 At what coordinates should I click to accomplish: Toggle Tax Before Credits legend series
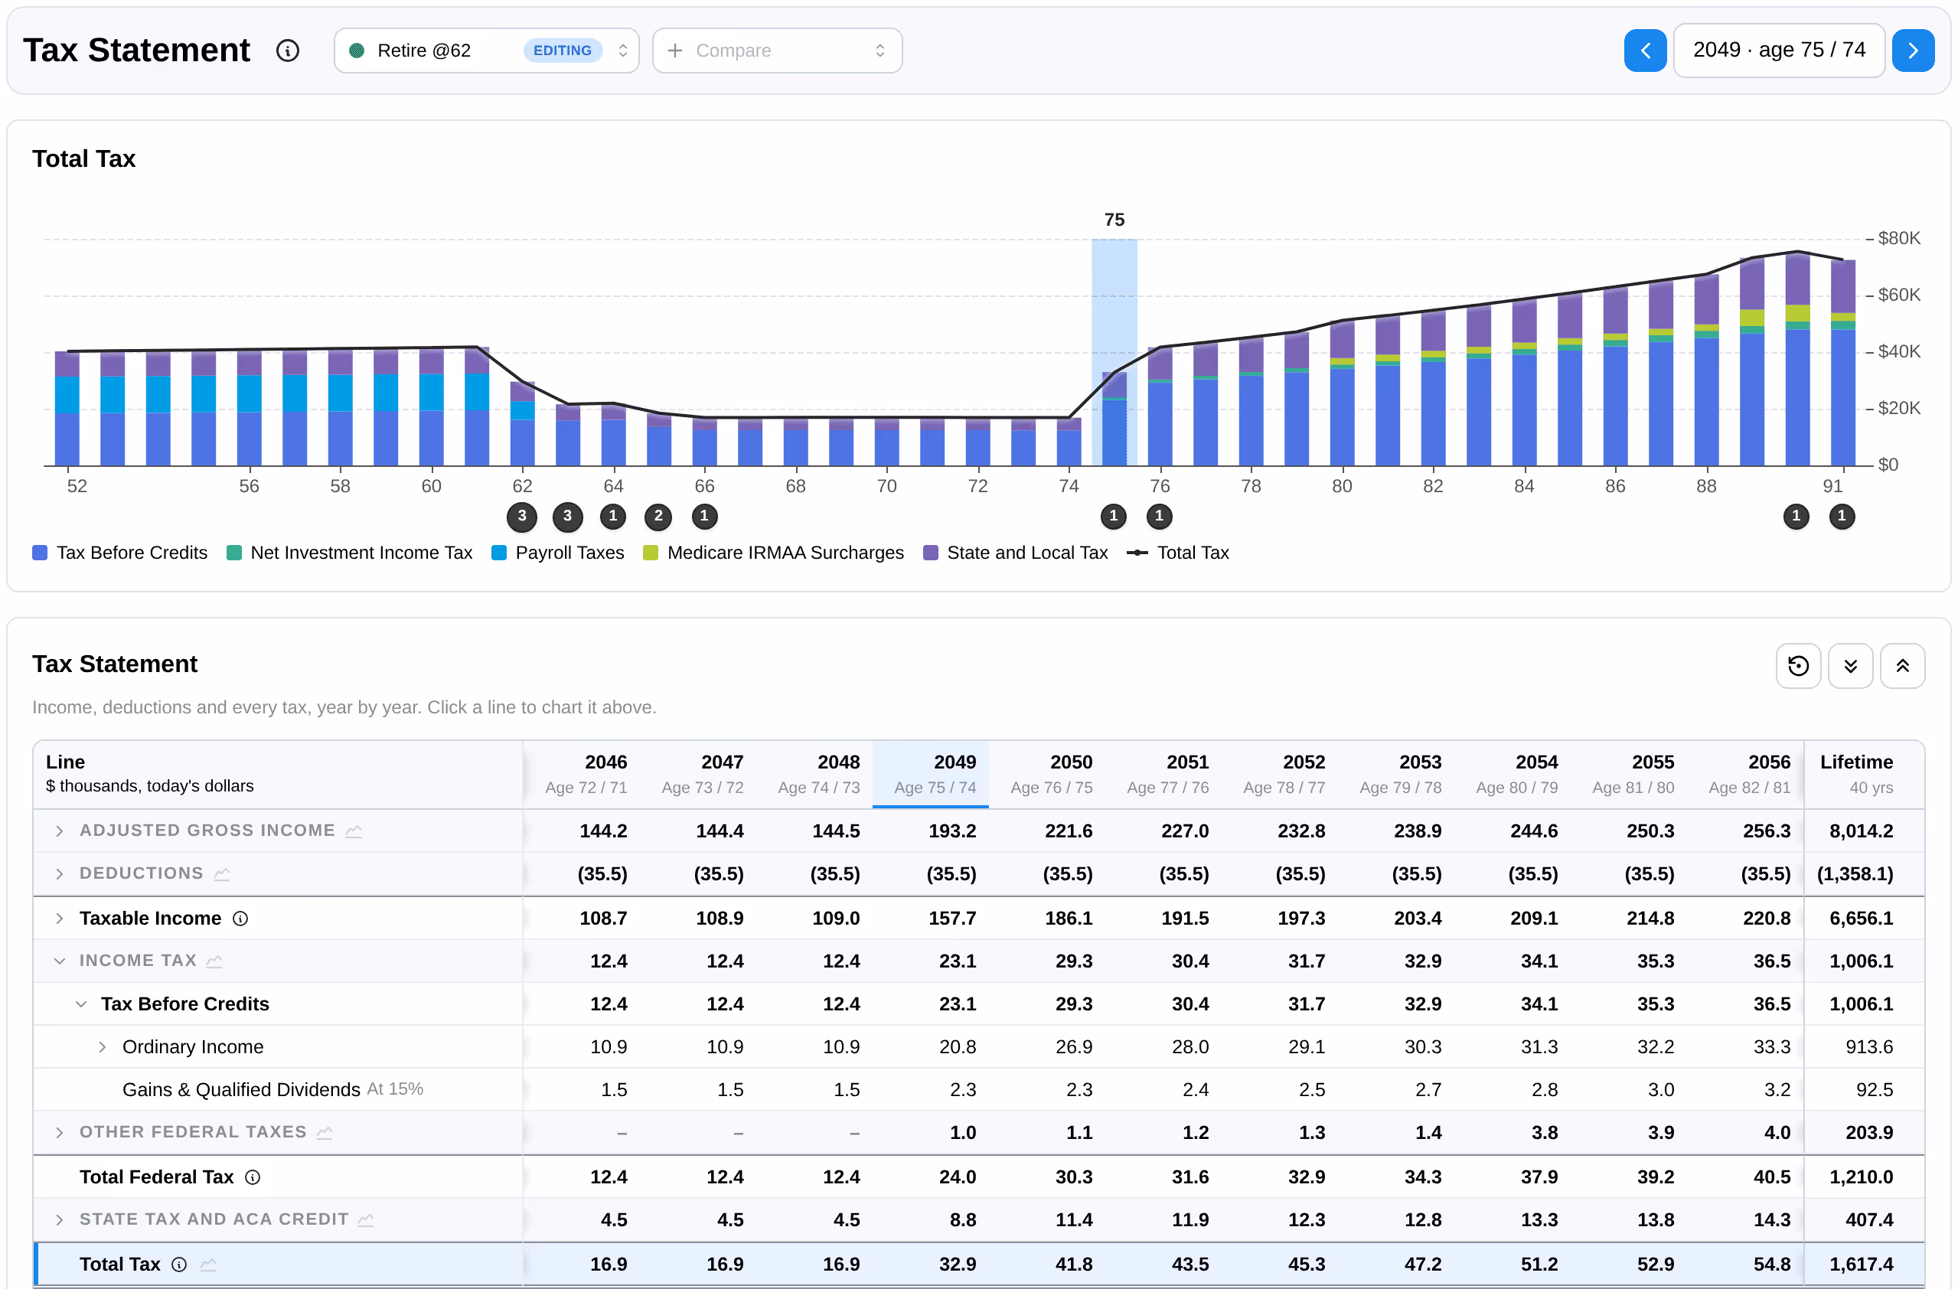120,553
